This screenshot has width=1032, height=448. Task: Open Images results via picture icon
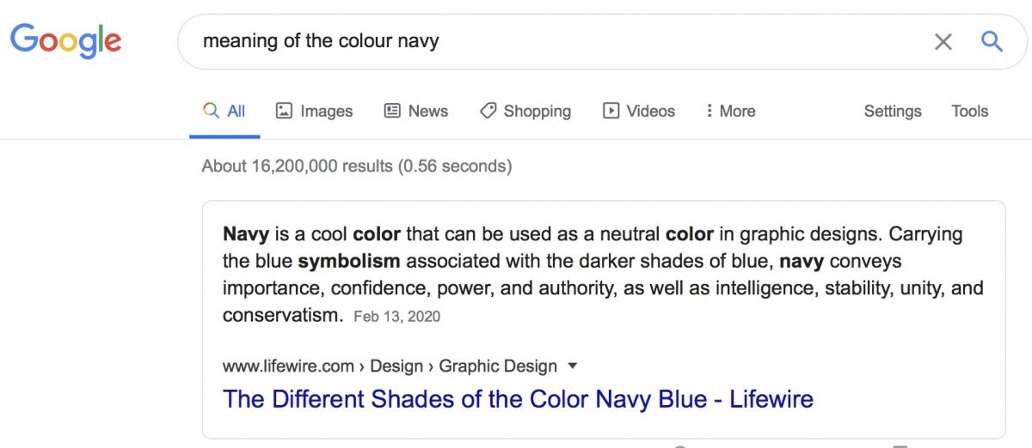click(x=284, y=111)
